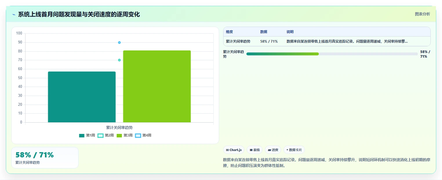This screenshot has width=442, height=180.
Task: Click the Chart.js tag
Action: click(x=234, y=150)
